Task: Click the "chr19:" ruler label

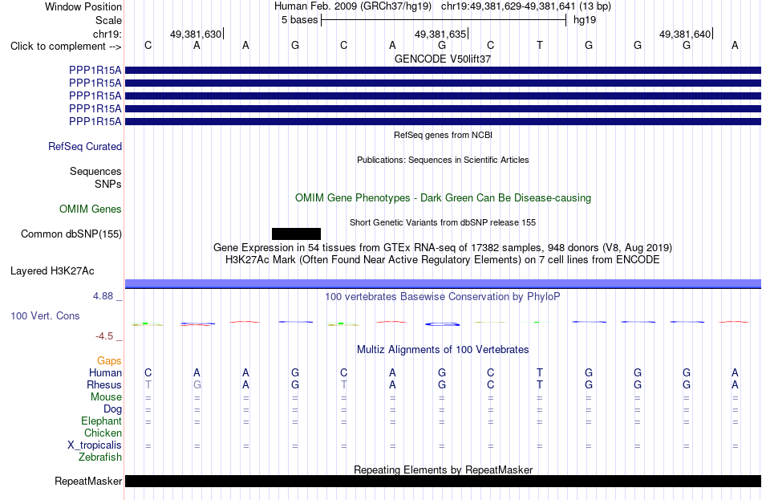Action: pyautogui.click(x=107, y=34)
